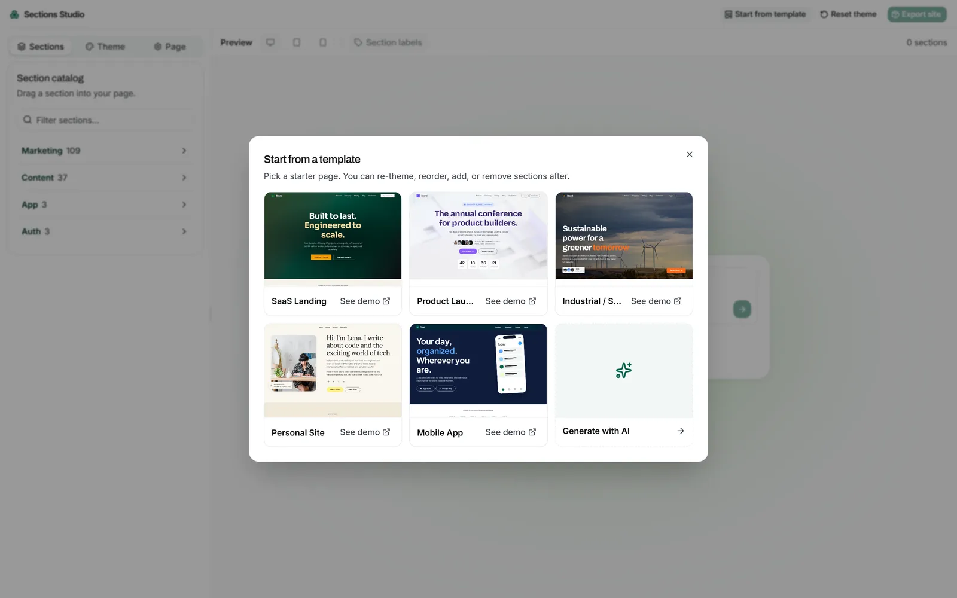This screenshot has height=598, width=957.
Task: Select tablet preview device icon
Action: 297,42
